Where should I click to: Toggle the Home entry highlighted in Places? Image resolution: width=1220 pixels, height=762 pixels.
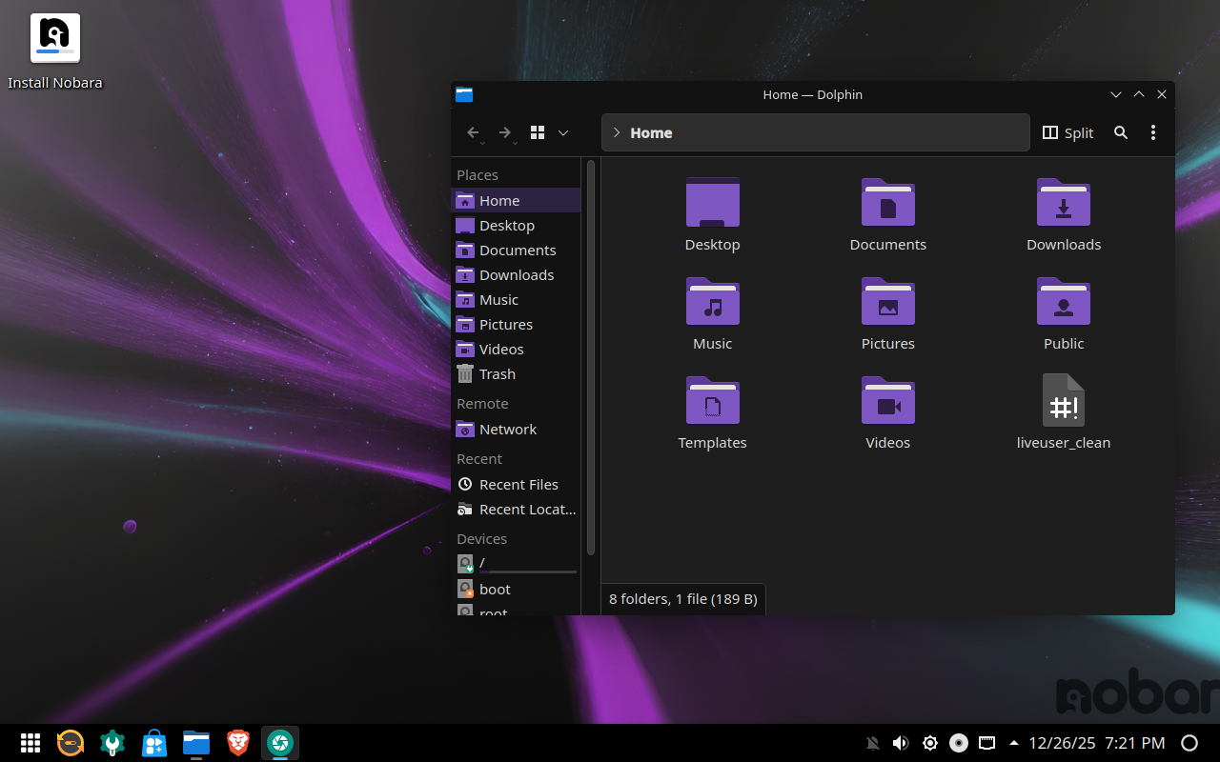[498, 200]
